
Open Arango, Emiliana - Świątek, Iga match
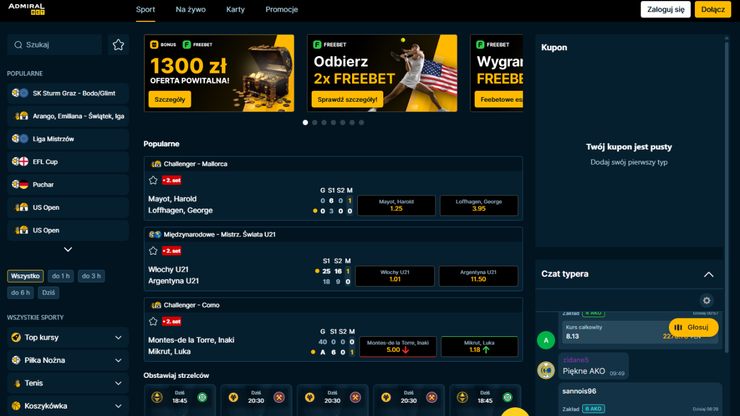pos(68,116)
